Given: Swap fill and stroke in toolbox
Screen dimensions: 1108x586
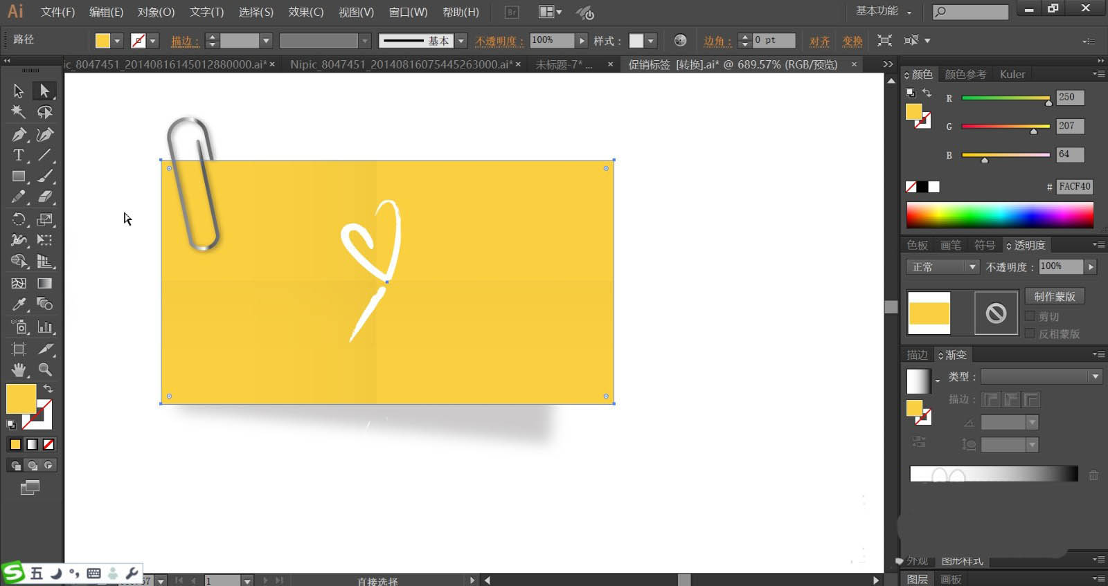Looking at the screenshot, I should [x=48, y=389].
